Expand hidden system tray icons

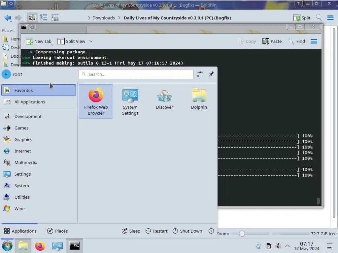click(287, 246)
